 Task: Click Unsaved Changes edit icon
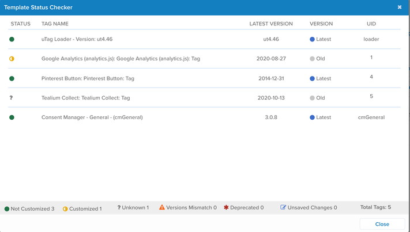(x=283, y=207)
